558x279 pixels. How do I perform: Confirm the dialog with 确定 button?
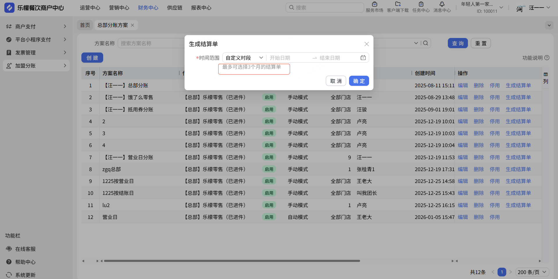(x=359, y=81)
